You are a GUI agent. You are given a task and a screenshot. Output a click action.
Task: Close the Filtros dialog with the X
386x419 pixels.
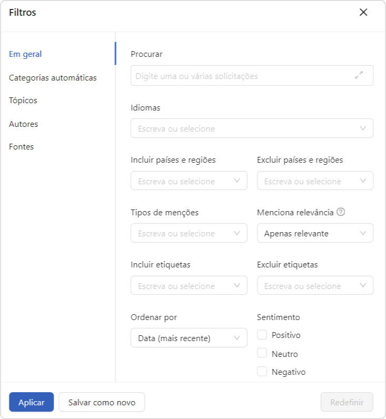pos(363,12)
